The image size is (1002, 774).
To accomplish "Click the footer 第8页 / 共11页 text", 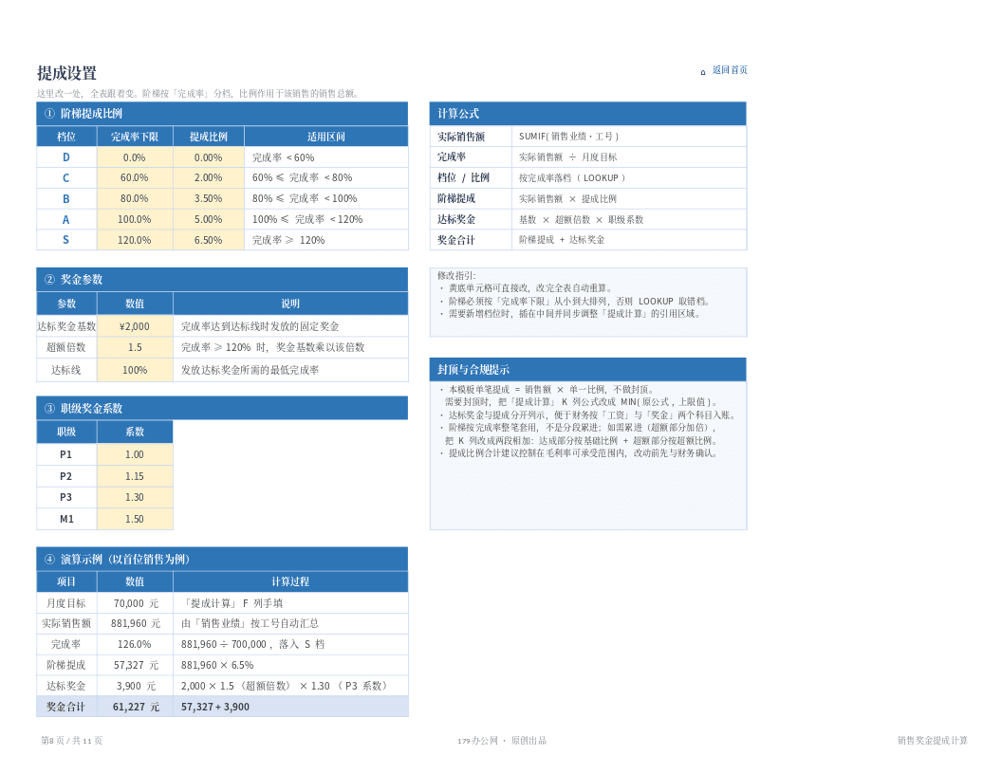I will pos(71,740).
